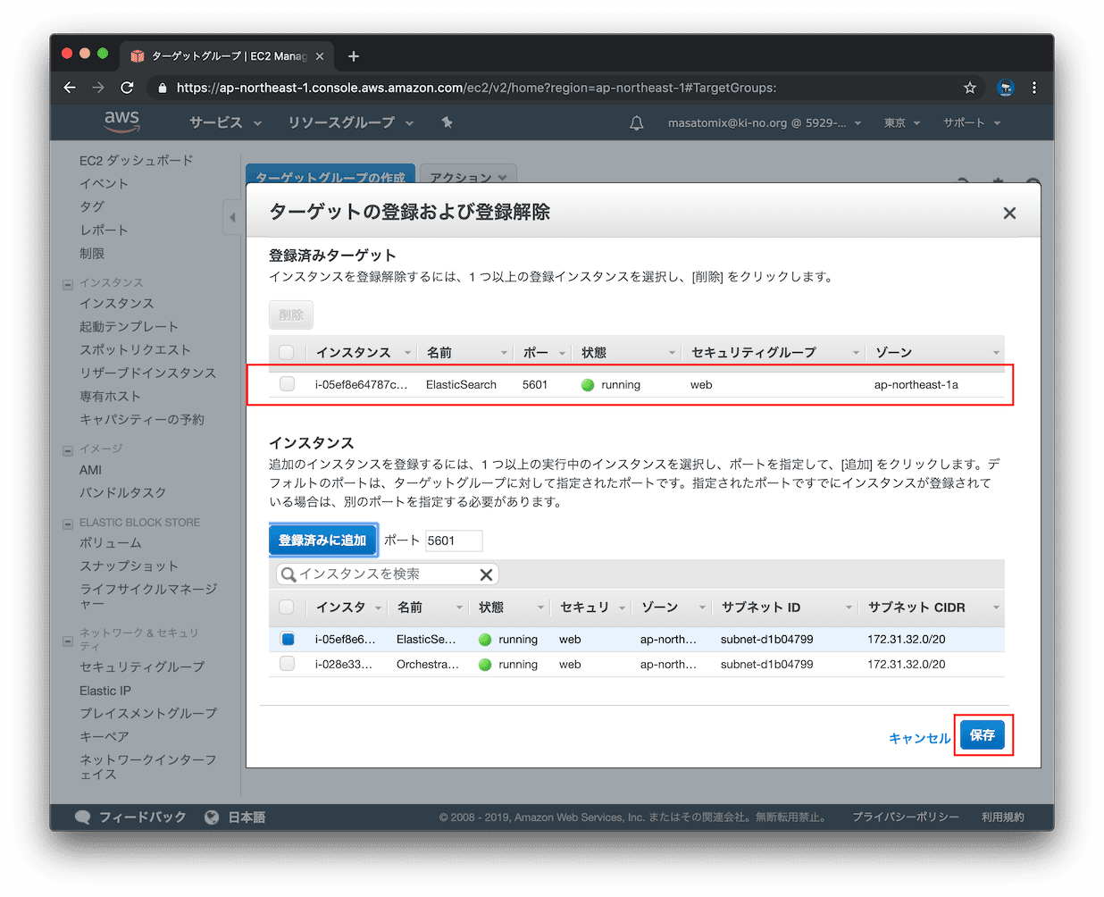Click the インスタンスを検索 search field
This screenshot has height=897, width=1104.
(x=387, y=574)
